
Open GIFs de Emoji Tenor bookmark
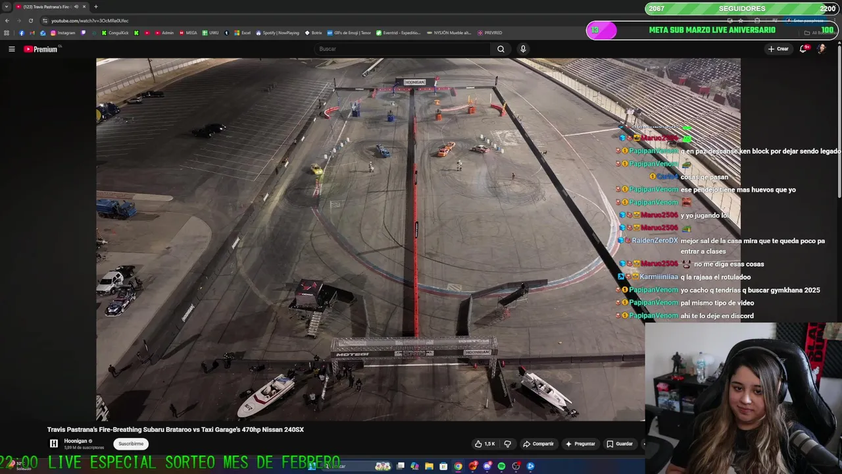coord(350,33)
